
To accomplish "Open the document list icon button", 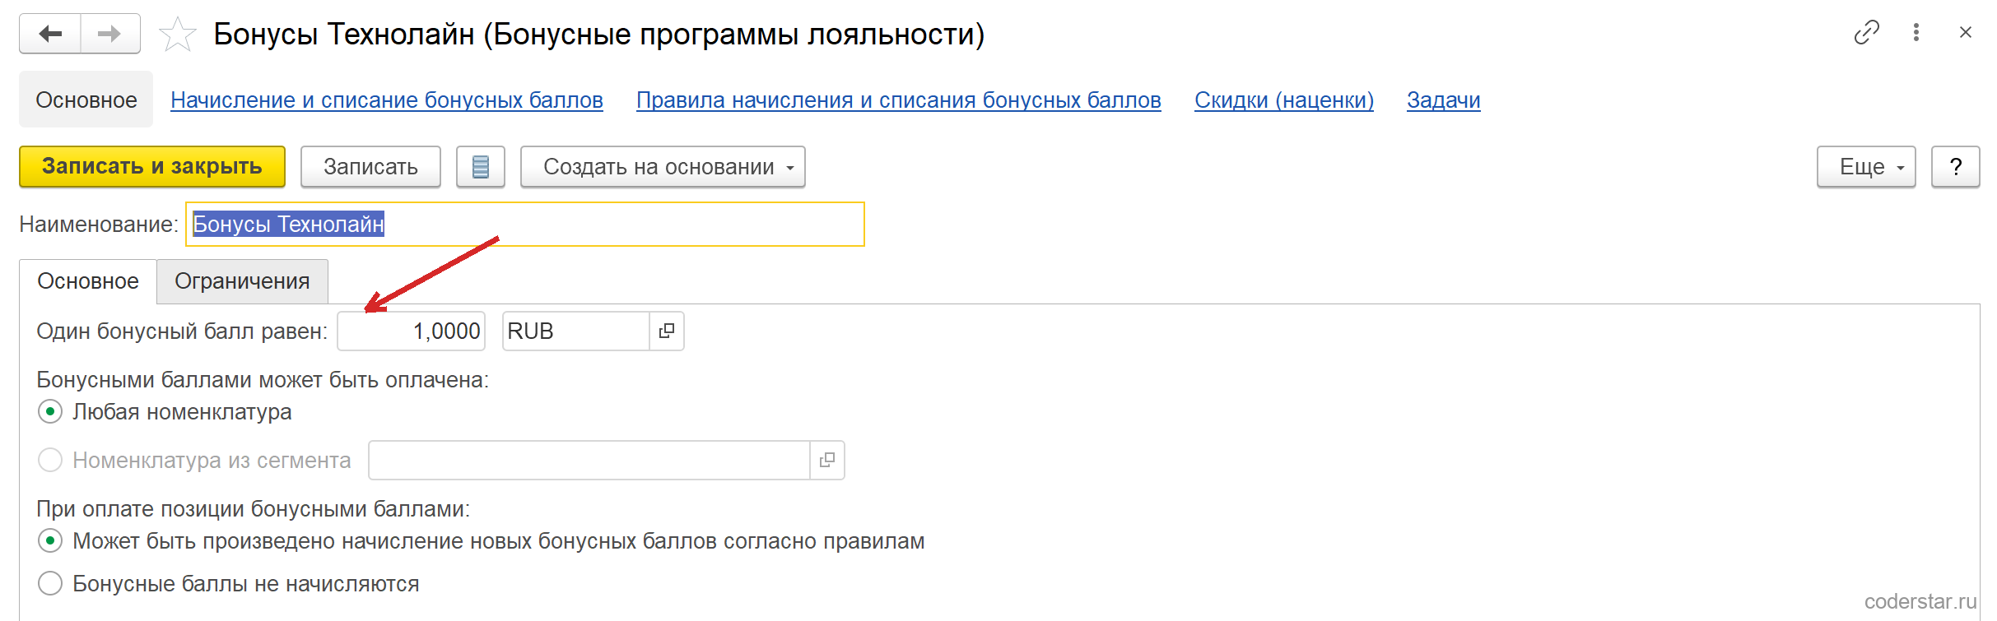I will click(x=481, y=167).
